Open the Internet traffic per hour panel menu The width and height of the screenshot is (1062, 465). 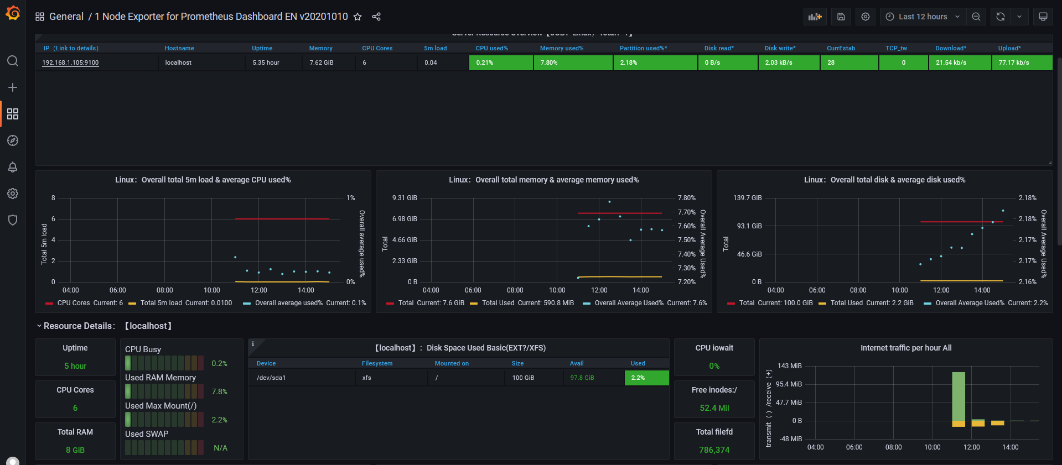[x=906, y=348]
